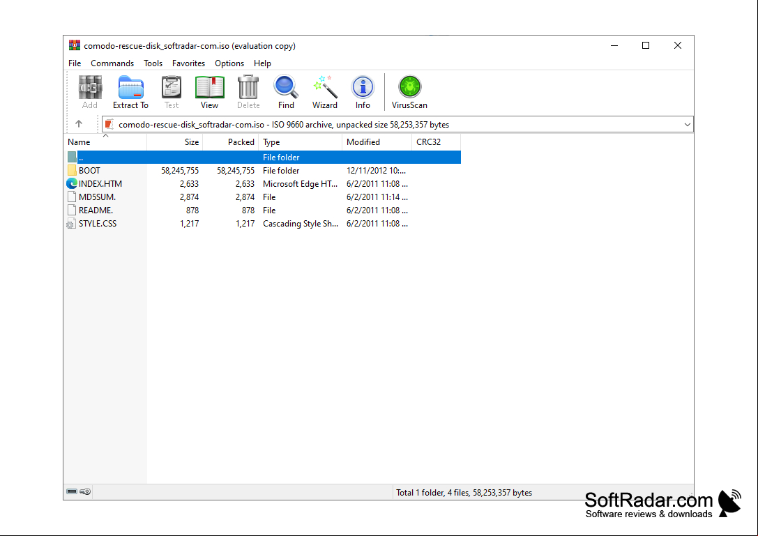Click the MD5SUM. file icon
The width and height of the screenshot is (758, 536).
pos(72,197)
